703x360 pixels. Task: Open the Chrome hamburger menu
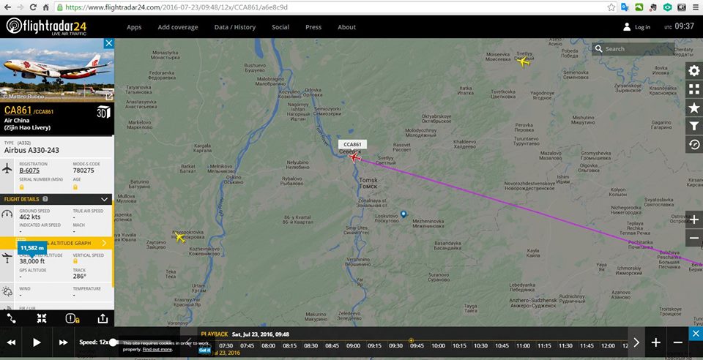pos(696,7)
